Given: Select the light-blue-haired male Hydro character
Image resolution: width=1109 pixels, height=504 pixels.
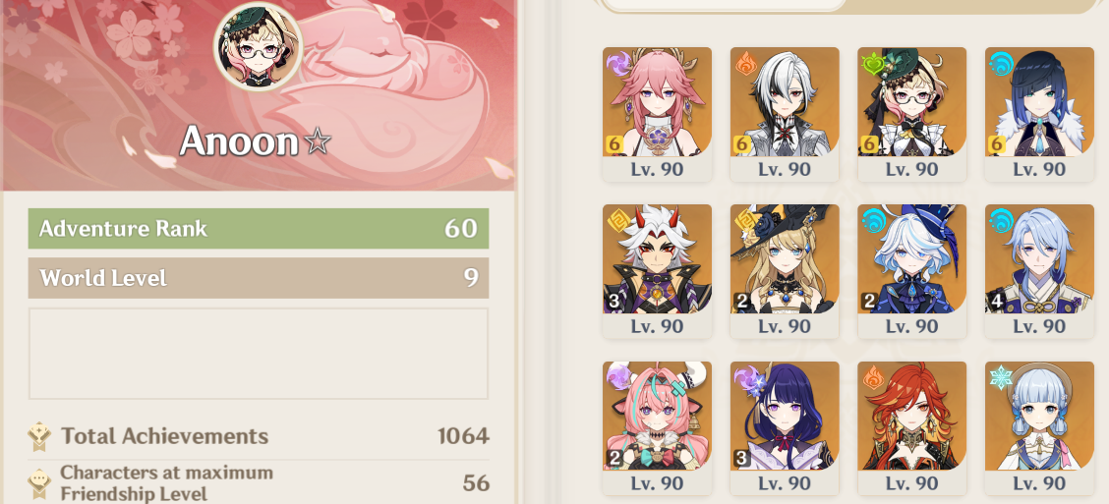Looking at the screenshot, I should (x=1039, y=271).
